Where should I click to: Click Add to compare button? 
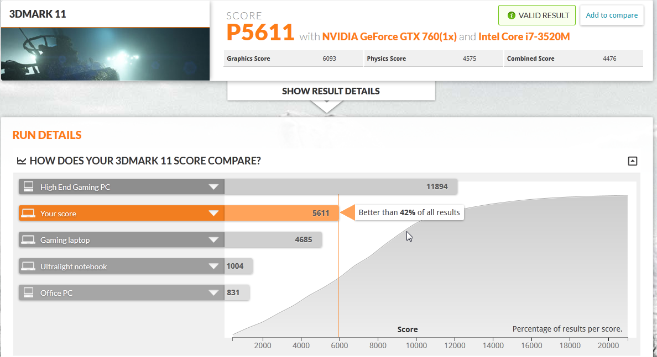coord(612,15)
